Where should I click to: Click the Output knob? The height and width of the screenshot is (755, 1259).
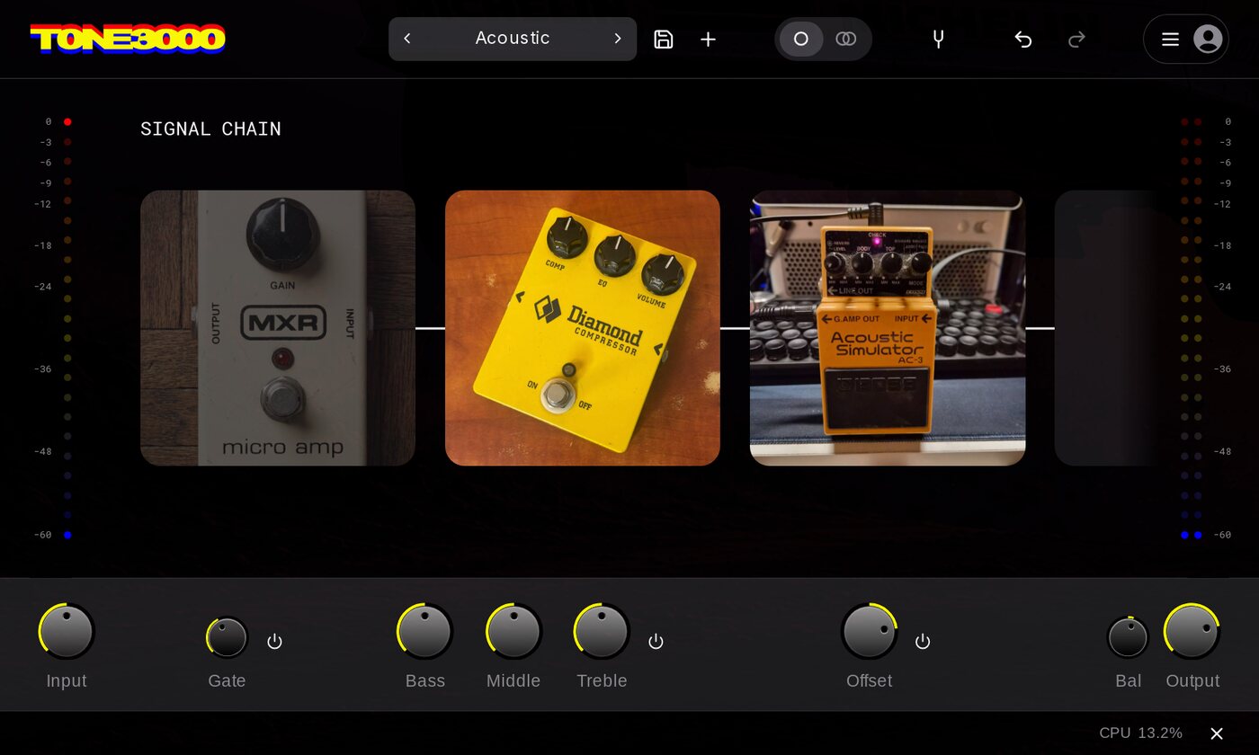click(1192, 631)
